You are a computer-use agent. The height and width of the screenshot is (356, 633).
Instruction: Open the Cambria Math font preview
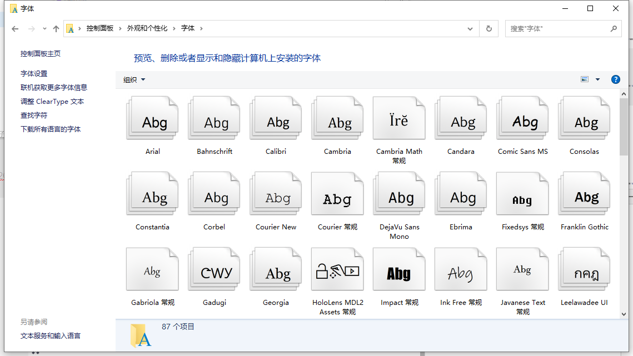(398, 118)
